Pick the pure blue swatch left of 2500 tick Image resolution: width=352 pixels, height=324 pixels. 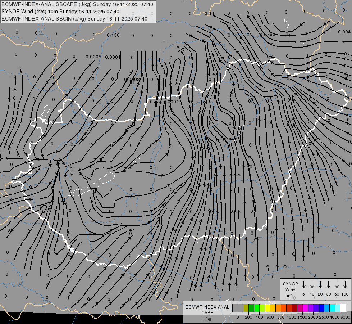tap(321, 308)
